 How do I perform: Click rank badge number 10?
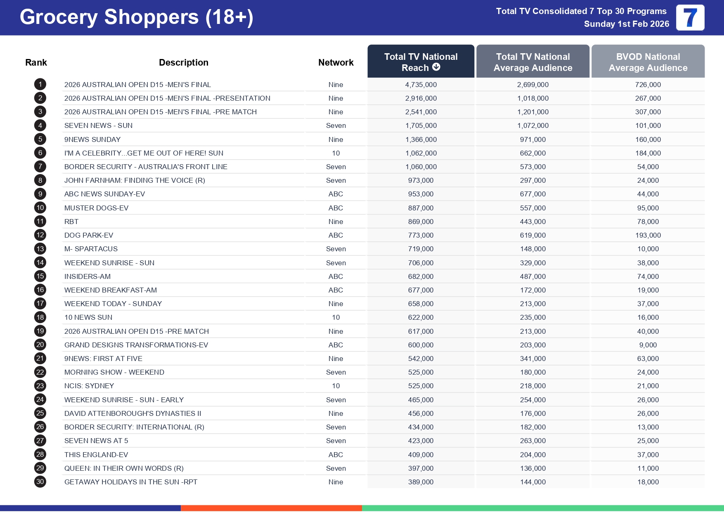point(40,208)
